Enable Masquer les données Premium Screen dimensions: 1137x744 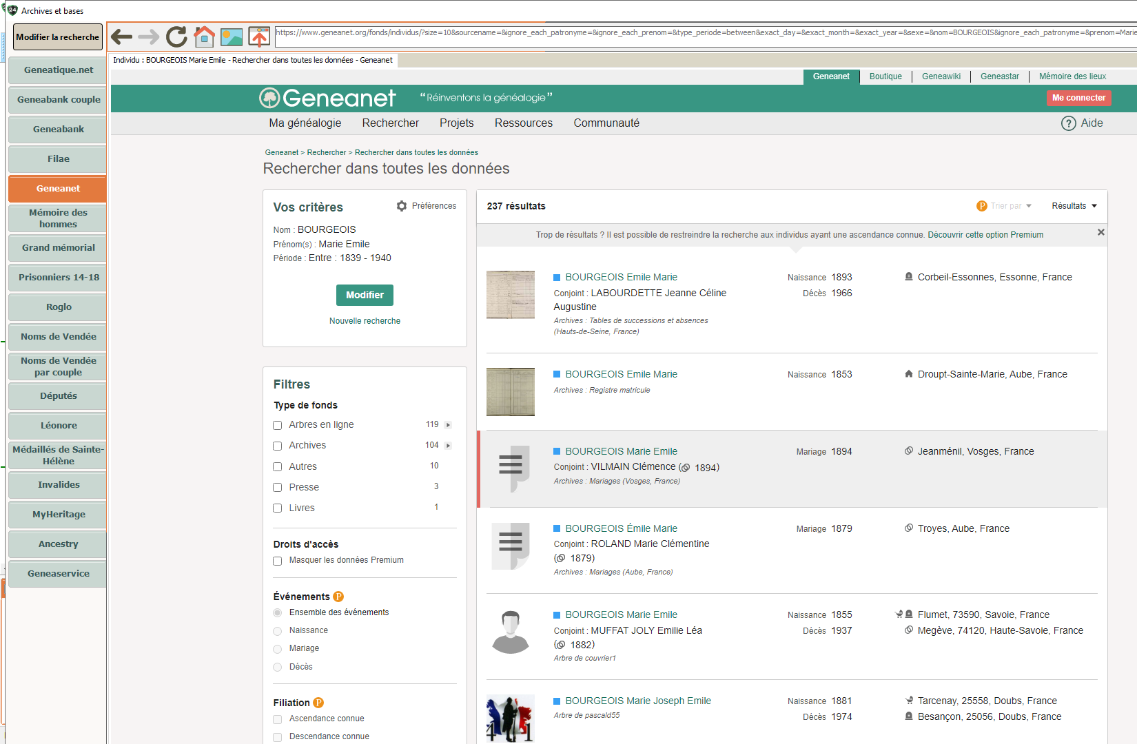(x=278, y=561)
